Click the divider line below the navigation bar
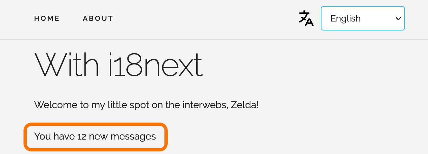This screenshot has width=428, height=154. (214, 39)
